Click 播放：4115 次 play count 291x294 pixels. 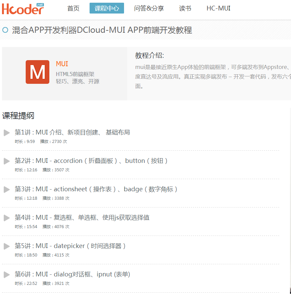tap(56, 255)
